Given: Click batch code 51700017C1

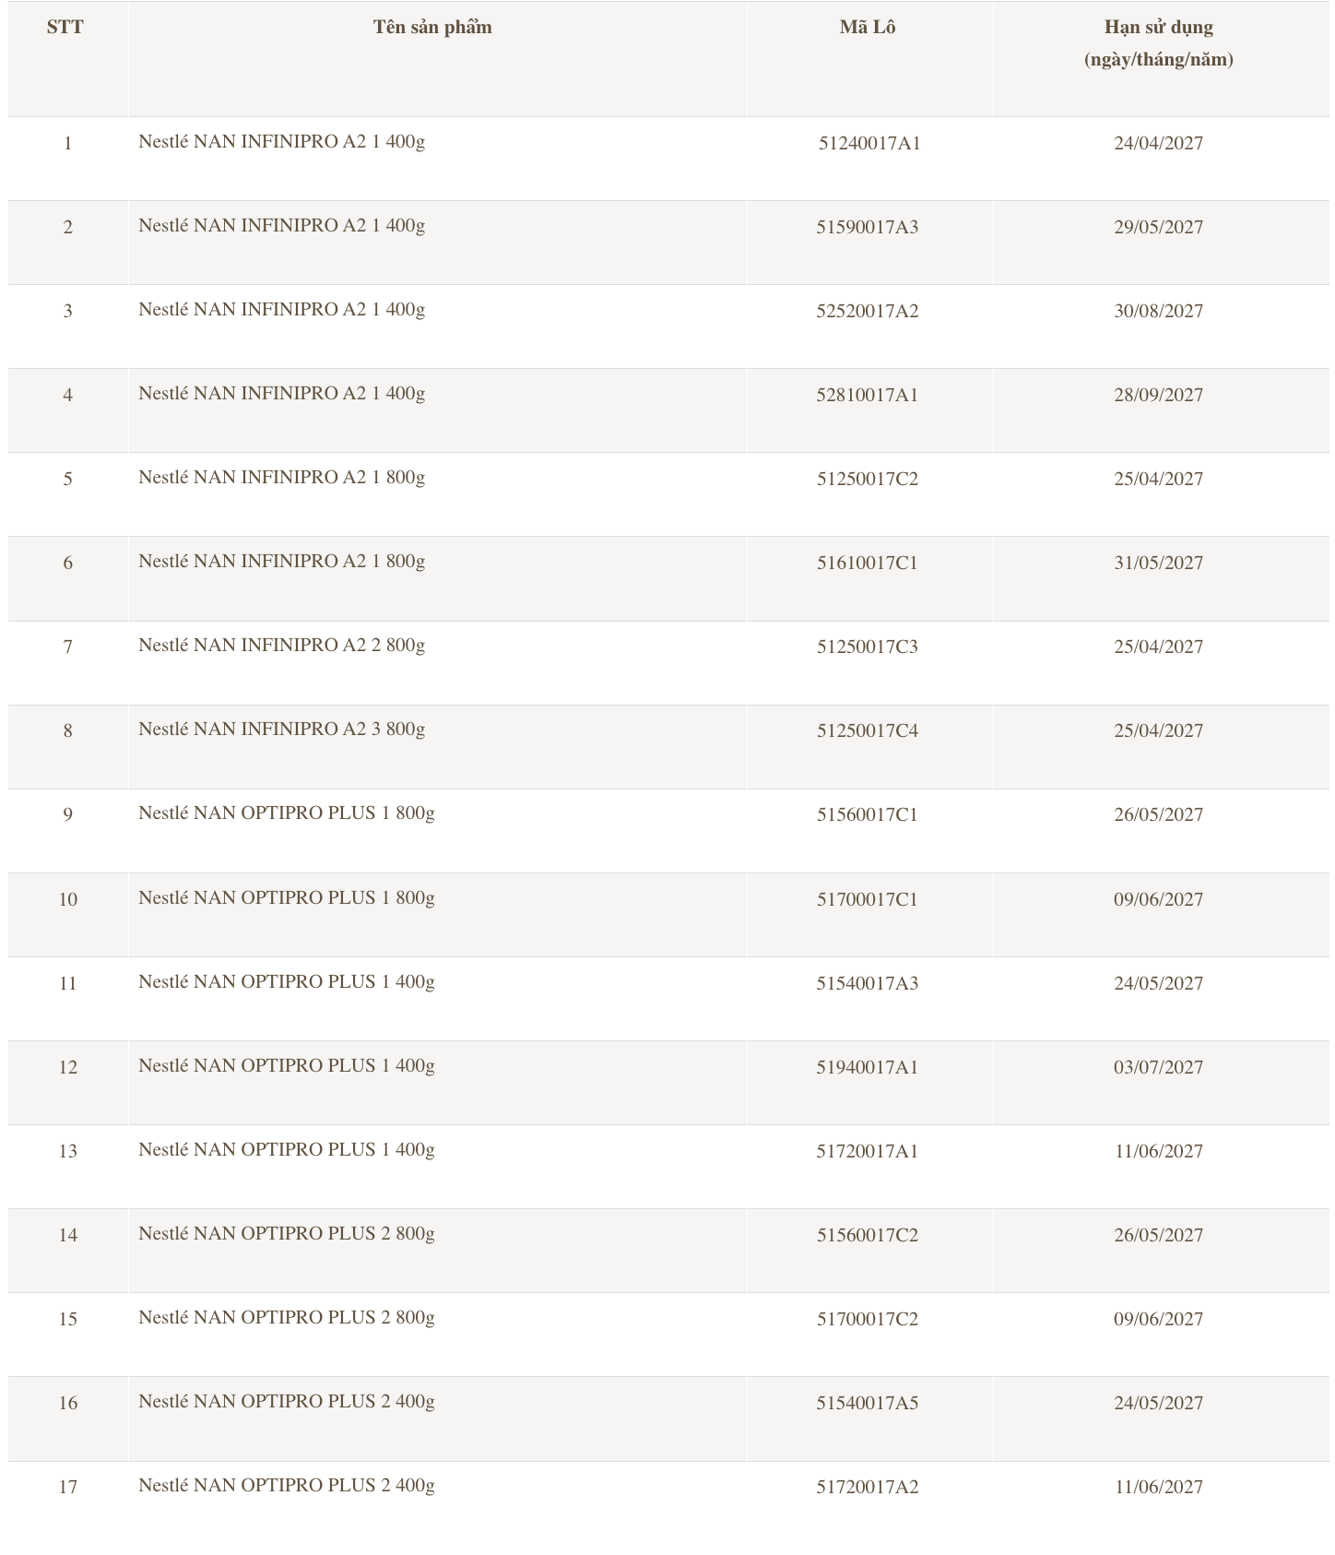Looking at the screenshot, I should coord(868,899).
